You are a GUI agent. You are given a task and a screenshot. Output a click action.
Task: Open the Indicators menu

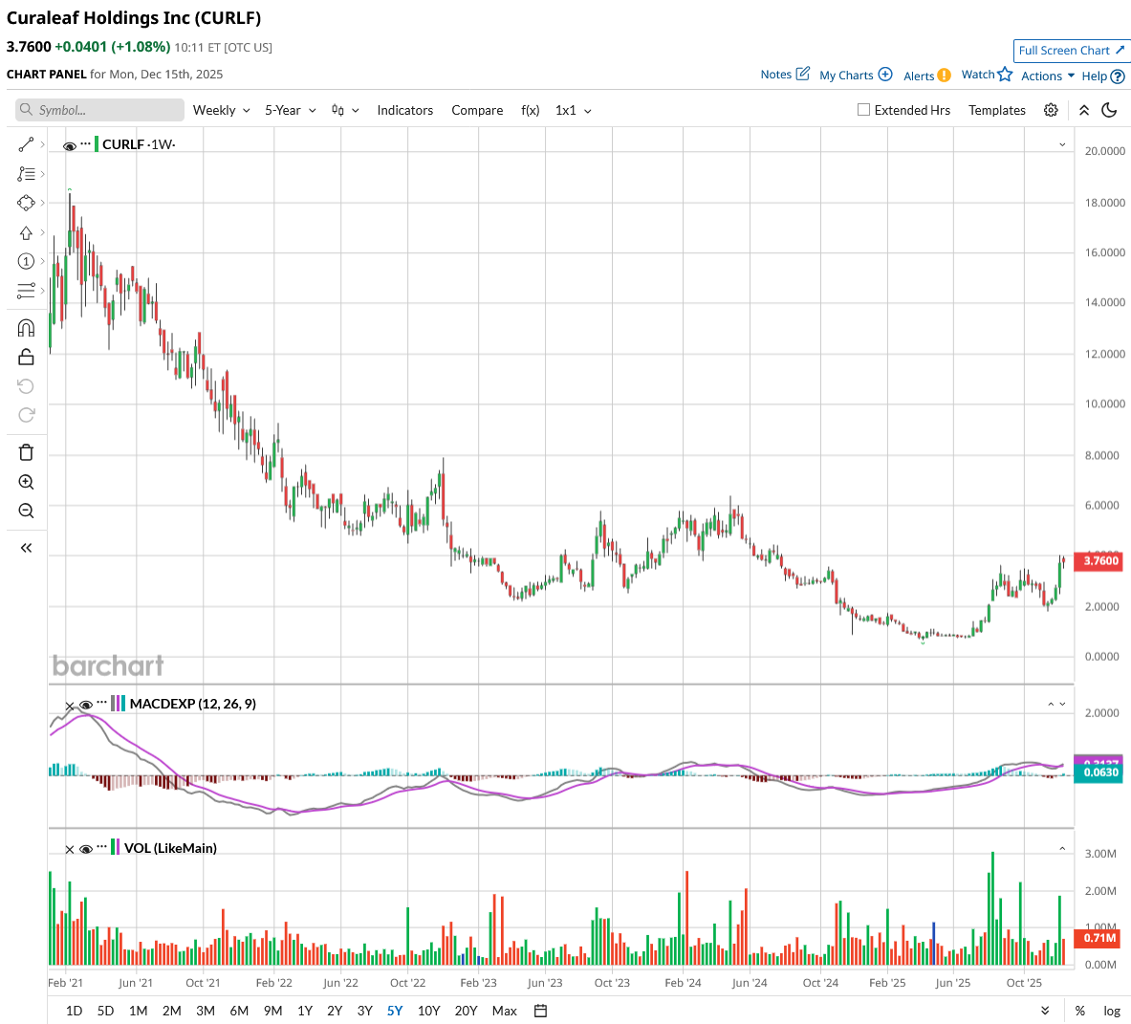[x=404, y=110]
